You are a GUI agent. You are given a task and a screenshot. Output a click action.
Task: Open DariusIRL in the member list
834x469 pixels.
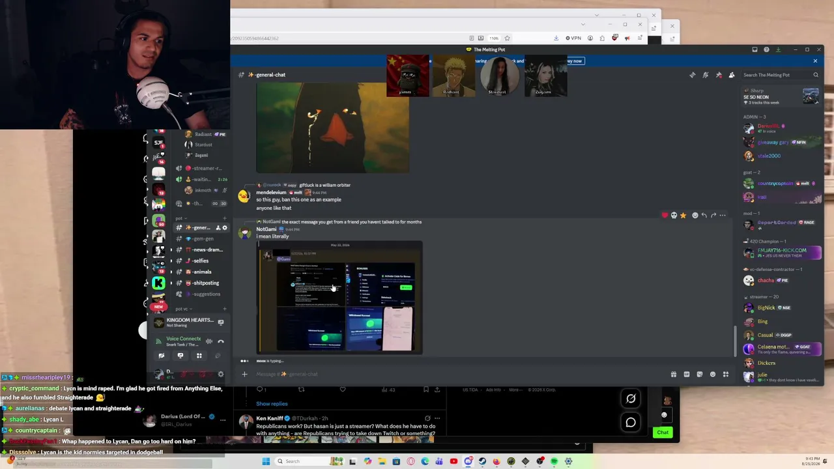[x=769, y=126]
